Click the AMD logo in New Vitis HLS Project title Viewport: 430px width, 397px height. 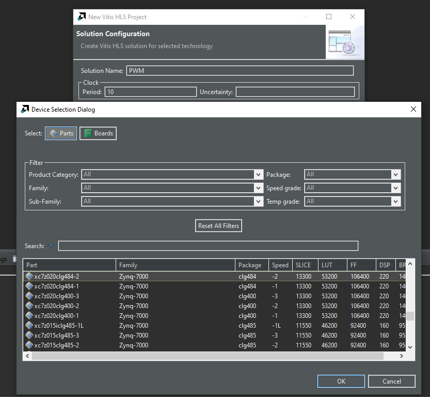(x=82, y=17)
